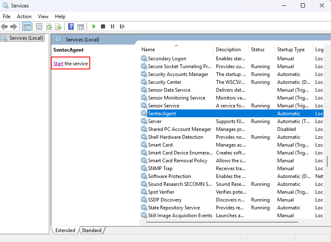Viewport: 331px width, 242px height.
Task: Click the vertical scrollbar thumb of the list
Action: 327,161
